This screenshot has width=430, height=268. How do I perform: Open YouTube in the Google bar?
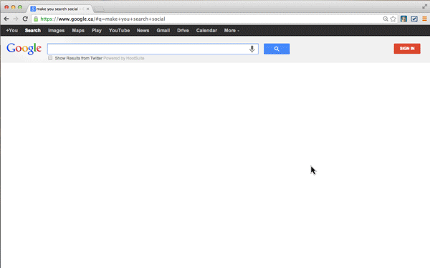pos(119,30)
